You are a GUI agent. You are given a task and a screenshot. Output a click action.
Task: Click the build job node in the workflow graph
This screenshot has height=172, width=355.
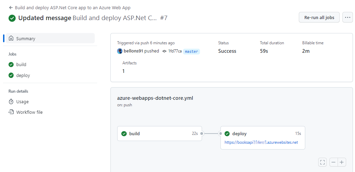coord(159,134)
